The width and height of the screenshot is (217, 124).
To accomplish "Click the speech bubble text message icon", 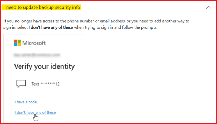I will (21, 84).
